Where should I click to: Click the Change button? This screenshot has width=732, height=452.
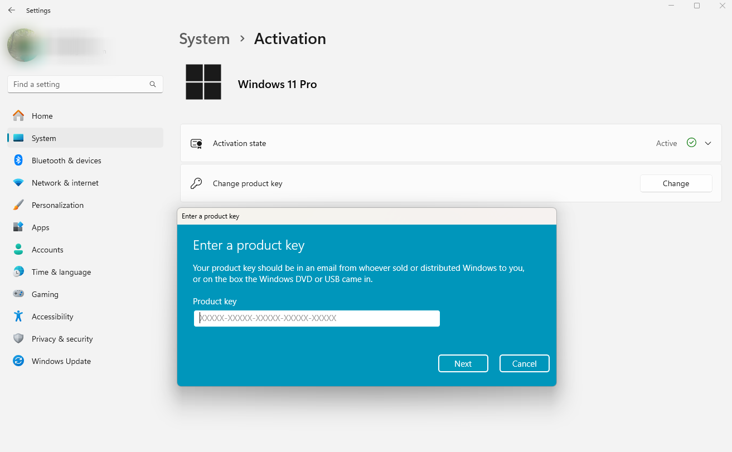(x=676, y=183)
